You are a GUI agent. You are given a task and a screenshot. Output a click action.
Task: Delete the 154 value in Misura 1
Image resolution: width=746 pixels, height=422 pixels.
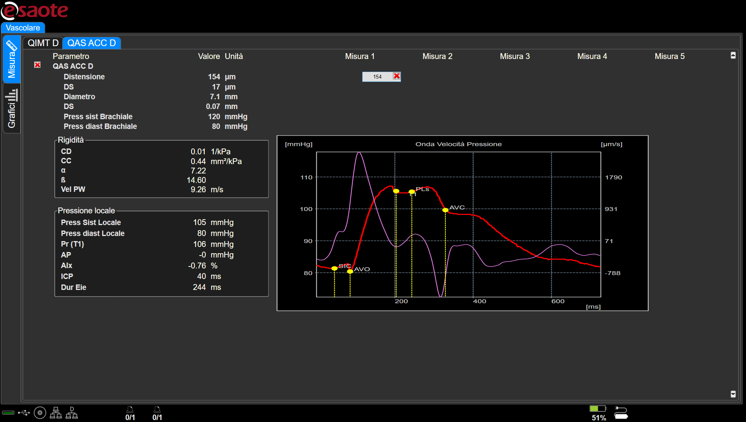[396, 76]
